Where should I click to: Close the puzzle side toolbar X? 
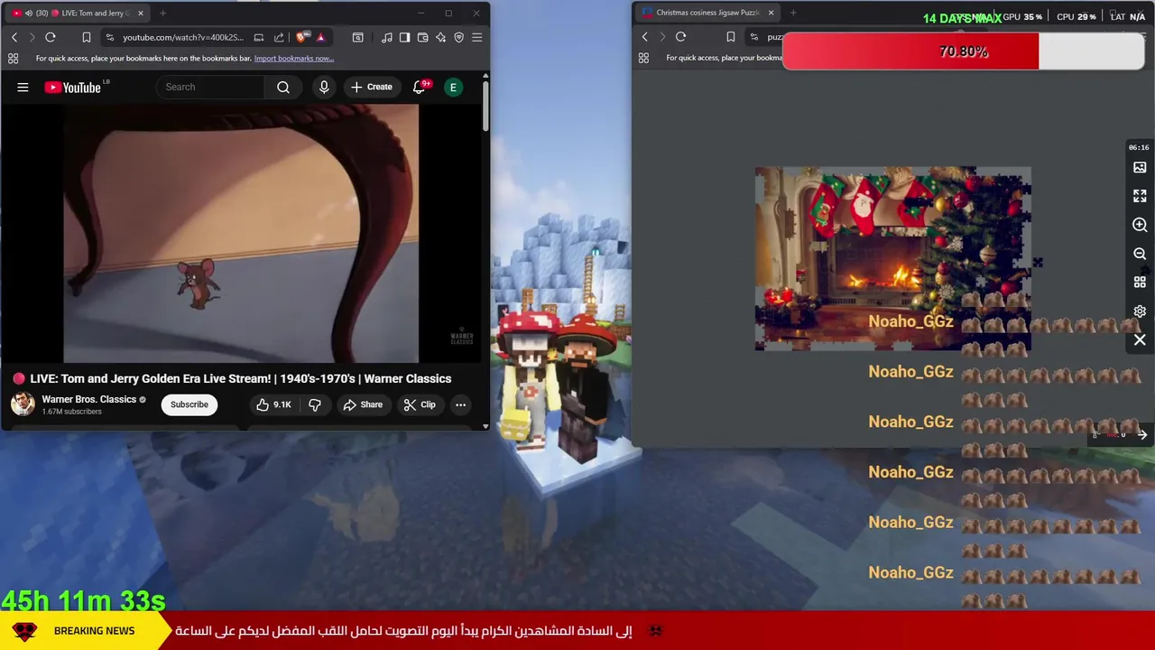[x=1140, y=340]
